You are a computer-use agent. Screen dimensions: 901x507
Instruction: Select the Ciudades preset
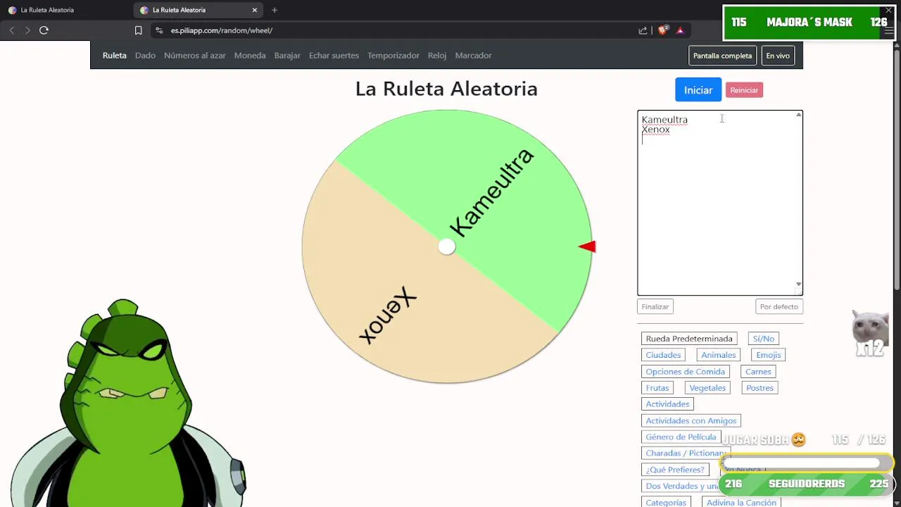coord(663,355)
